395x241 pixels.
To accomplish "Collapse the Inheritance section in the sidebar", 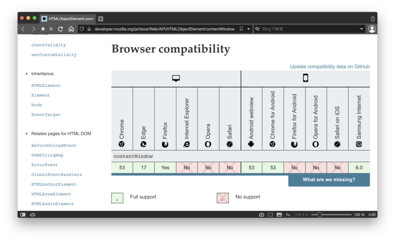I will tap(27, 74).
